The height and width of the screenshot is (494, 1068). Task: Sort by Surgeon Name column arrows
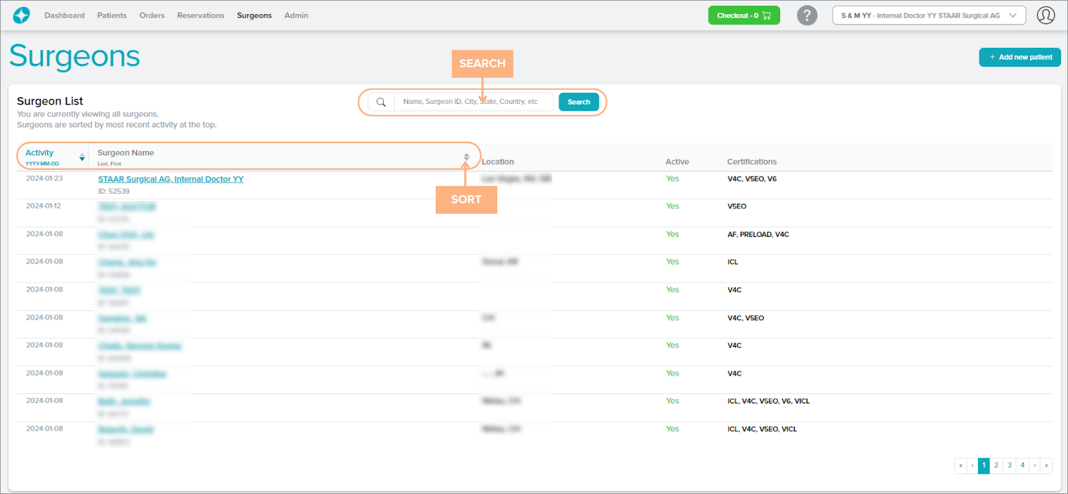point(466,157)
